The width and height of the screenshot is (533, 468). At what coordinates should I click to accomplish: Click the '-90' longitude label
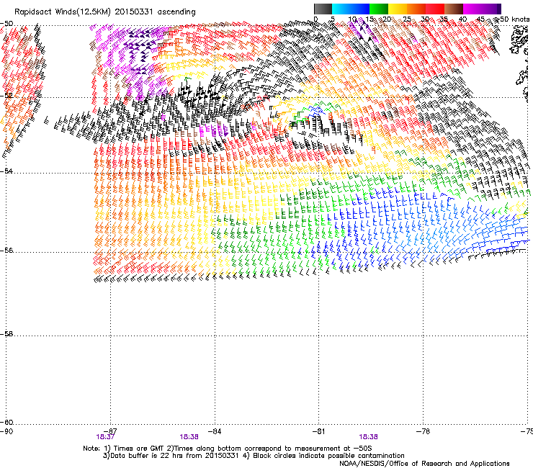(x=6, y=431)
